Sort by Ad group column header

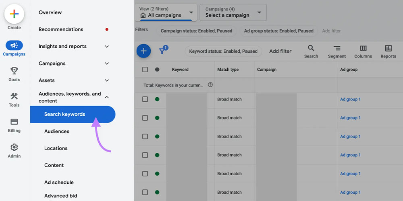[349, 70]
